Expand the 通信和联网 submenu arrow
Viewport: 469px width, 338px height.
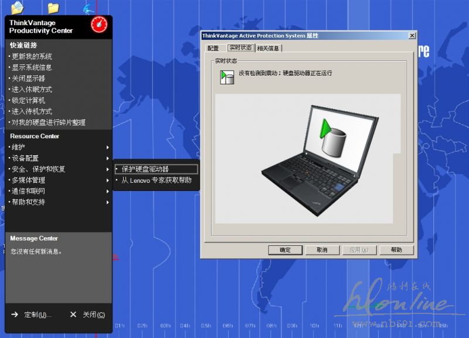107,192
